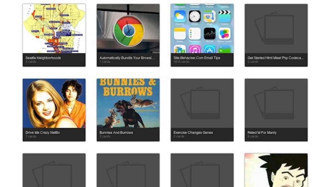Click the '9 cards' count under Rated M
Screen dimensions: 334x187
[253, 136]
